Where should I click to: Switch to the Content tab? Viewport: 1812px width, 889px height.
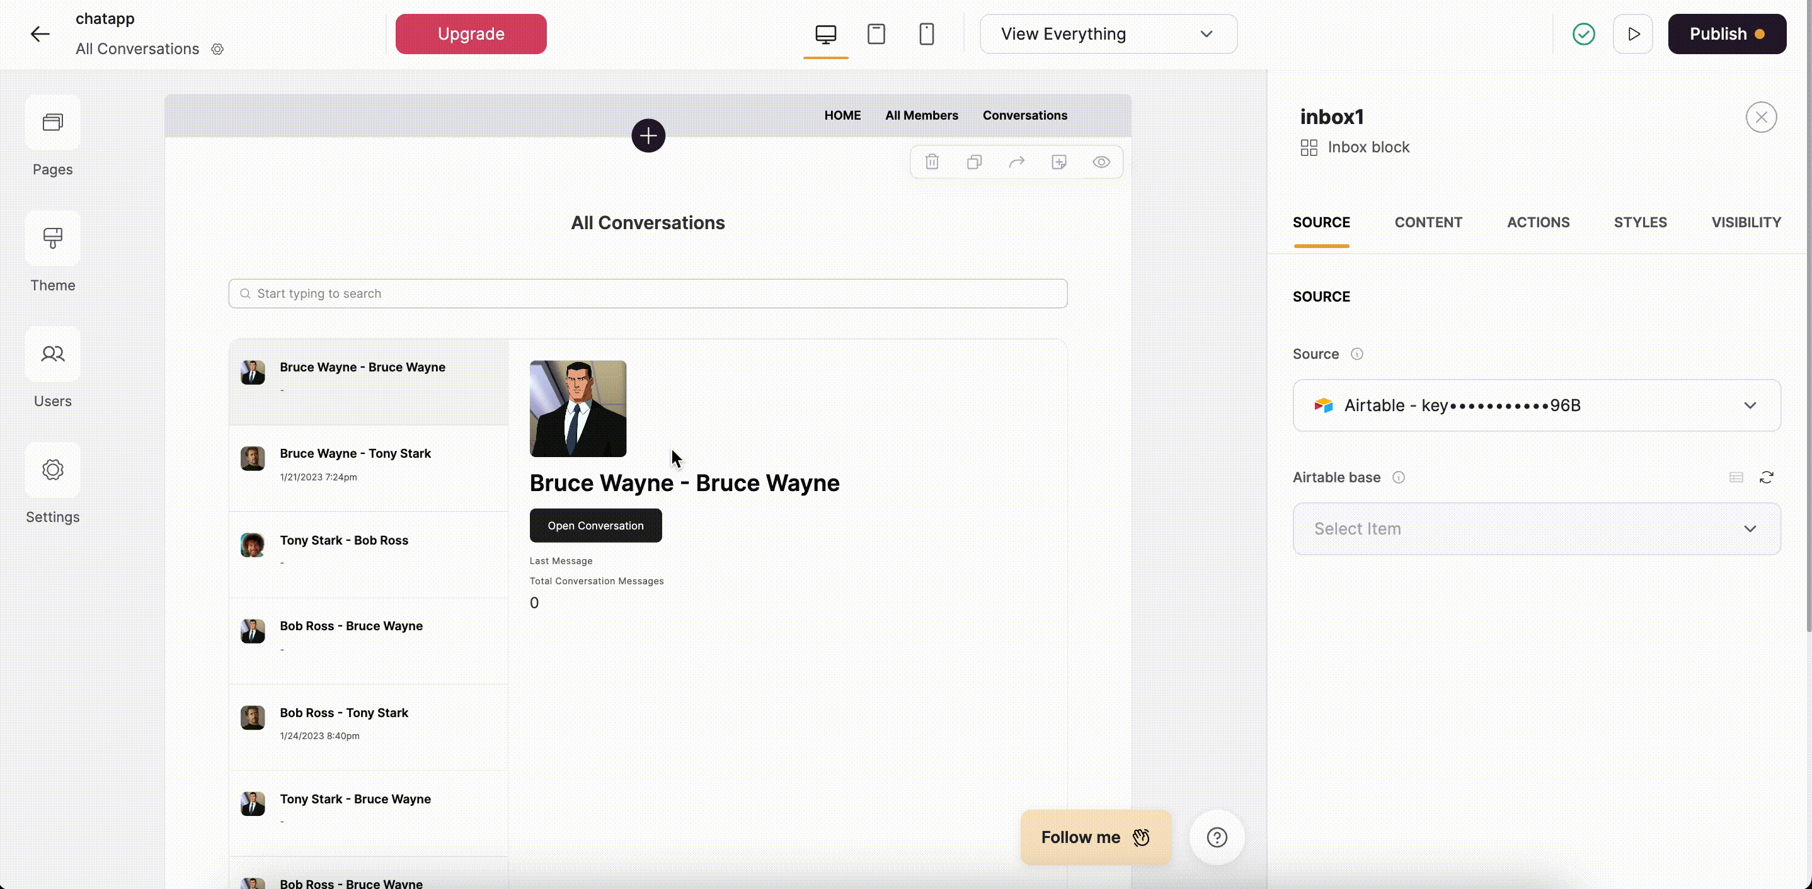click(1429, 222)
